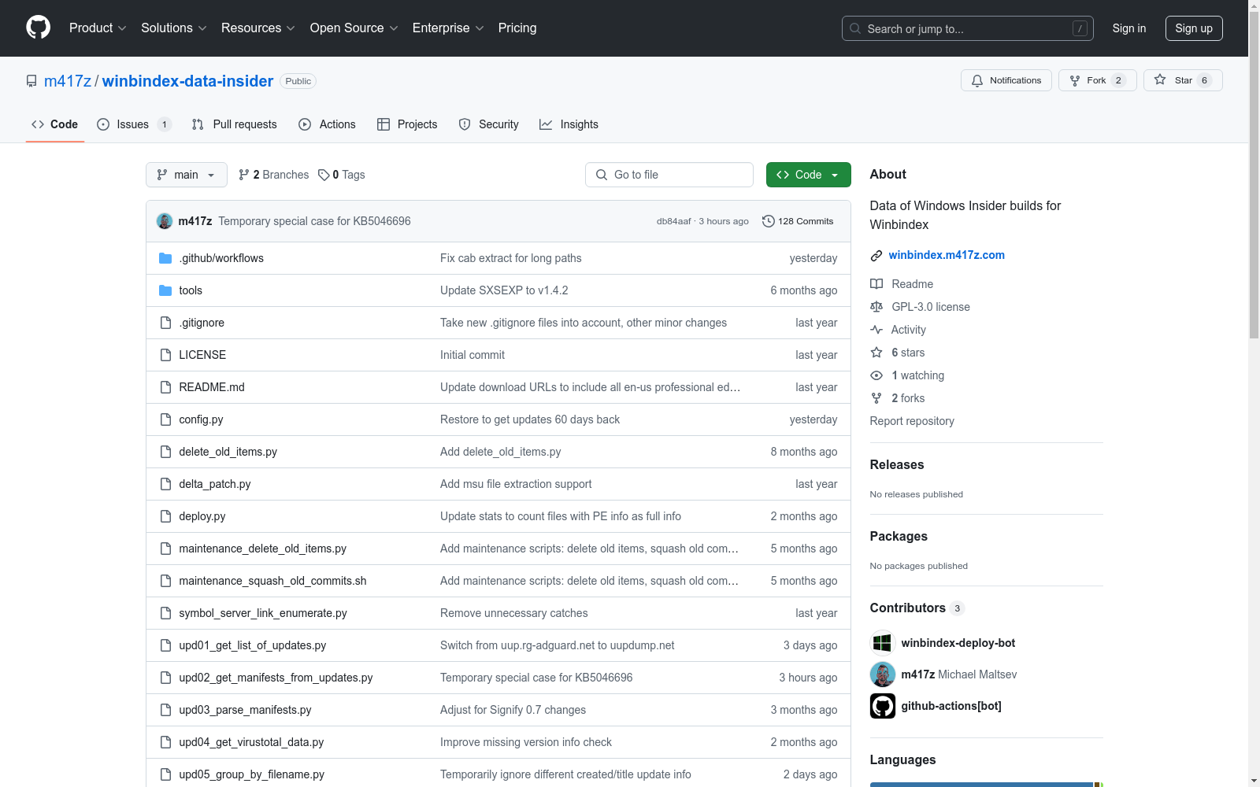Click the link icon beside winbindex.m417z.com
The height and width of the screenshot is (787, 1260).
click(x=876, y=255)
